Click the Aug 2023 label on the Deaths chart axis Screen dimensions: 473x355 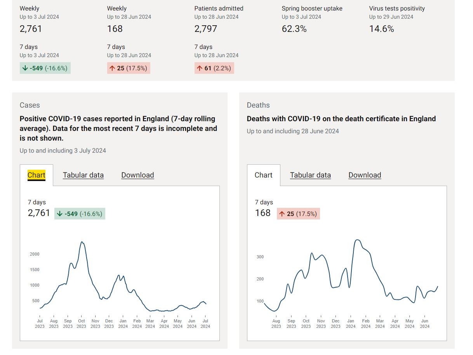click(276, 324)
